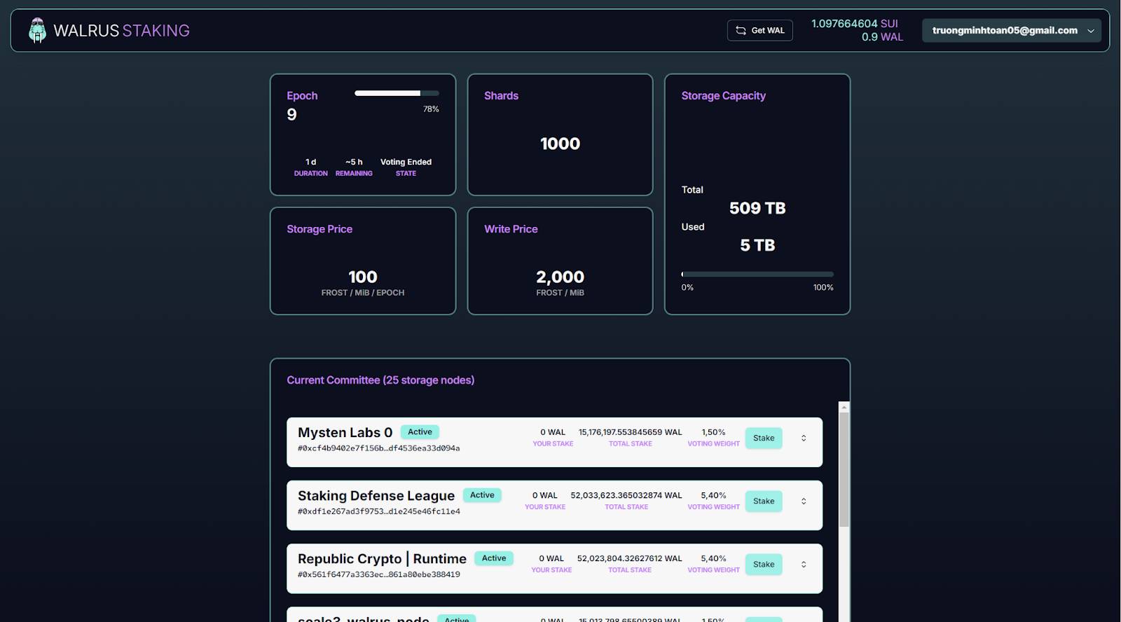Click the 1,50% voting weight value

coord(713,432)
